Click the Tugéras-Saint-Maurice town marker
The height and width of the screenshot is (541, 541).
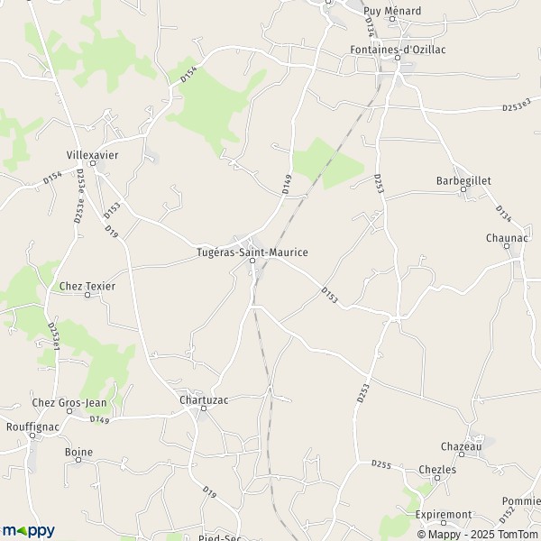coord(252,261)
